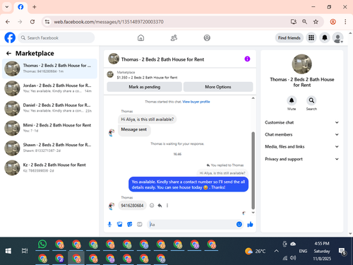The image size is (353, 265).
Task: Open Mimi - 2 Beds 2 Bath conversation
Action: (x=49, y=128)
